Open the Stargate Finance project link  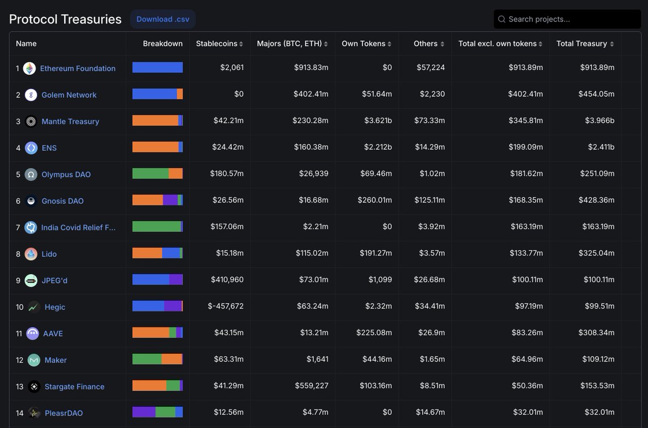coord(75,386)
